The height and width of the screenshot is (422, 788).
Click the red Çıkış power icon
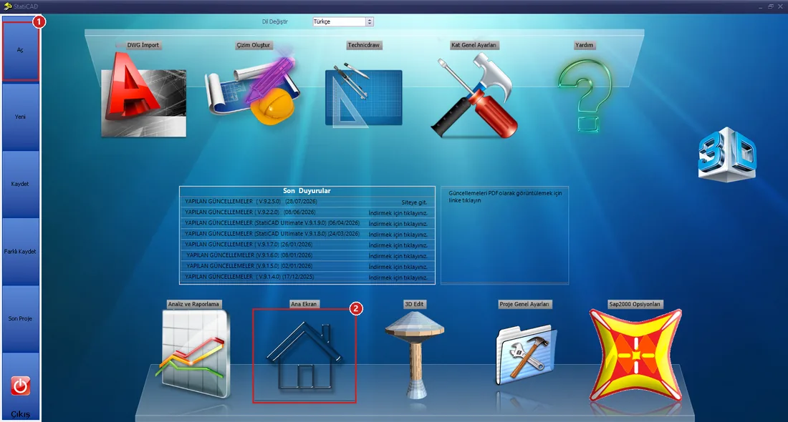click(x=20, y=386)
